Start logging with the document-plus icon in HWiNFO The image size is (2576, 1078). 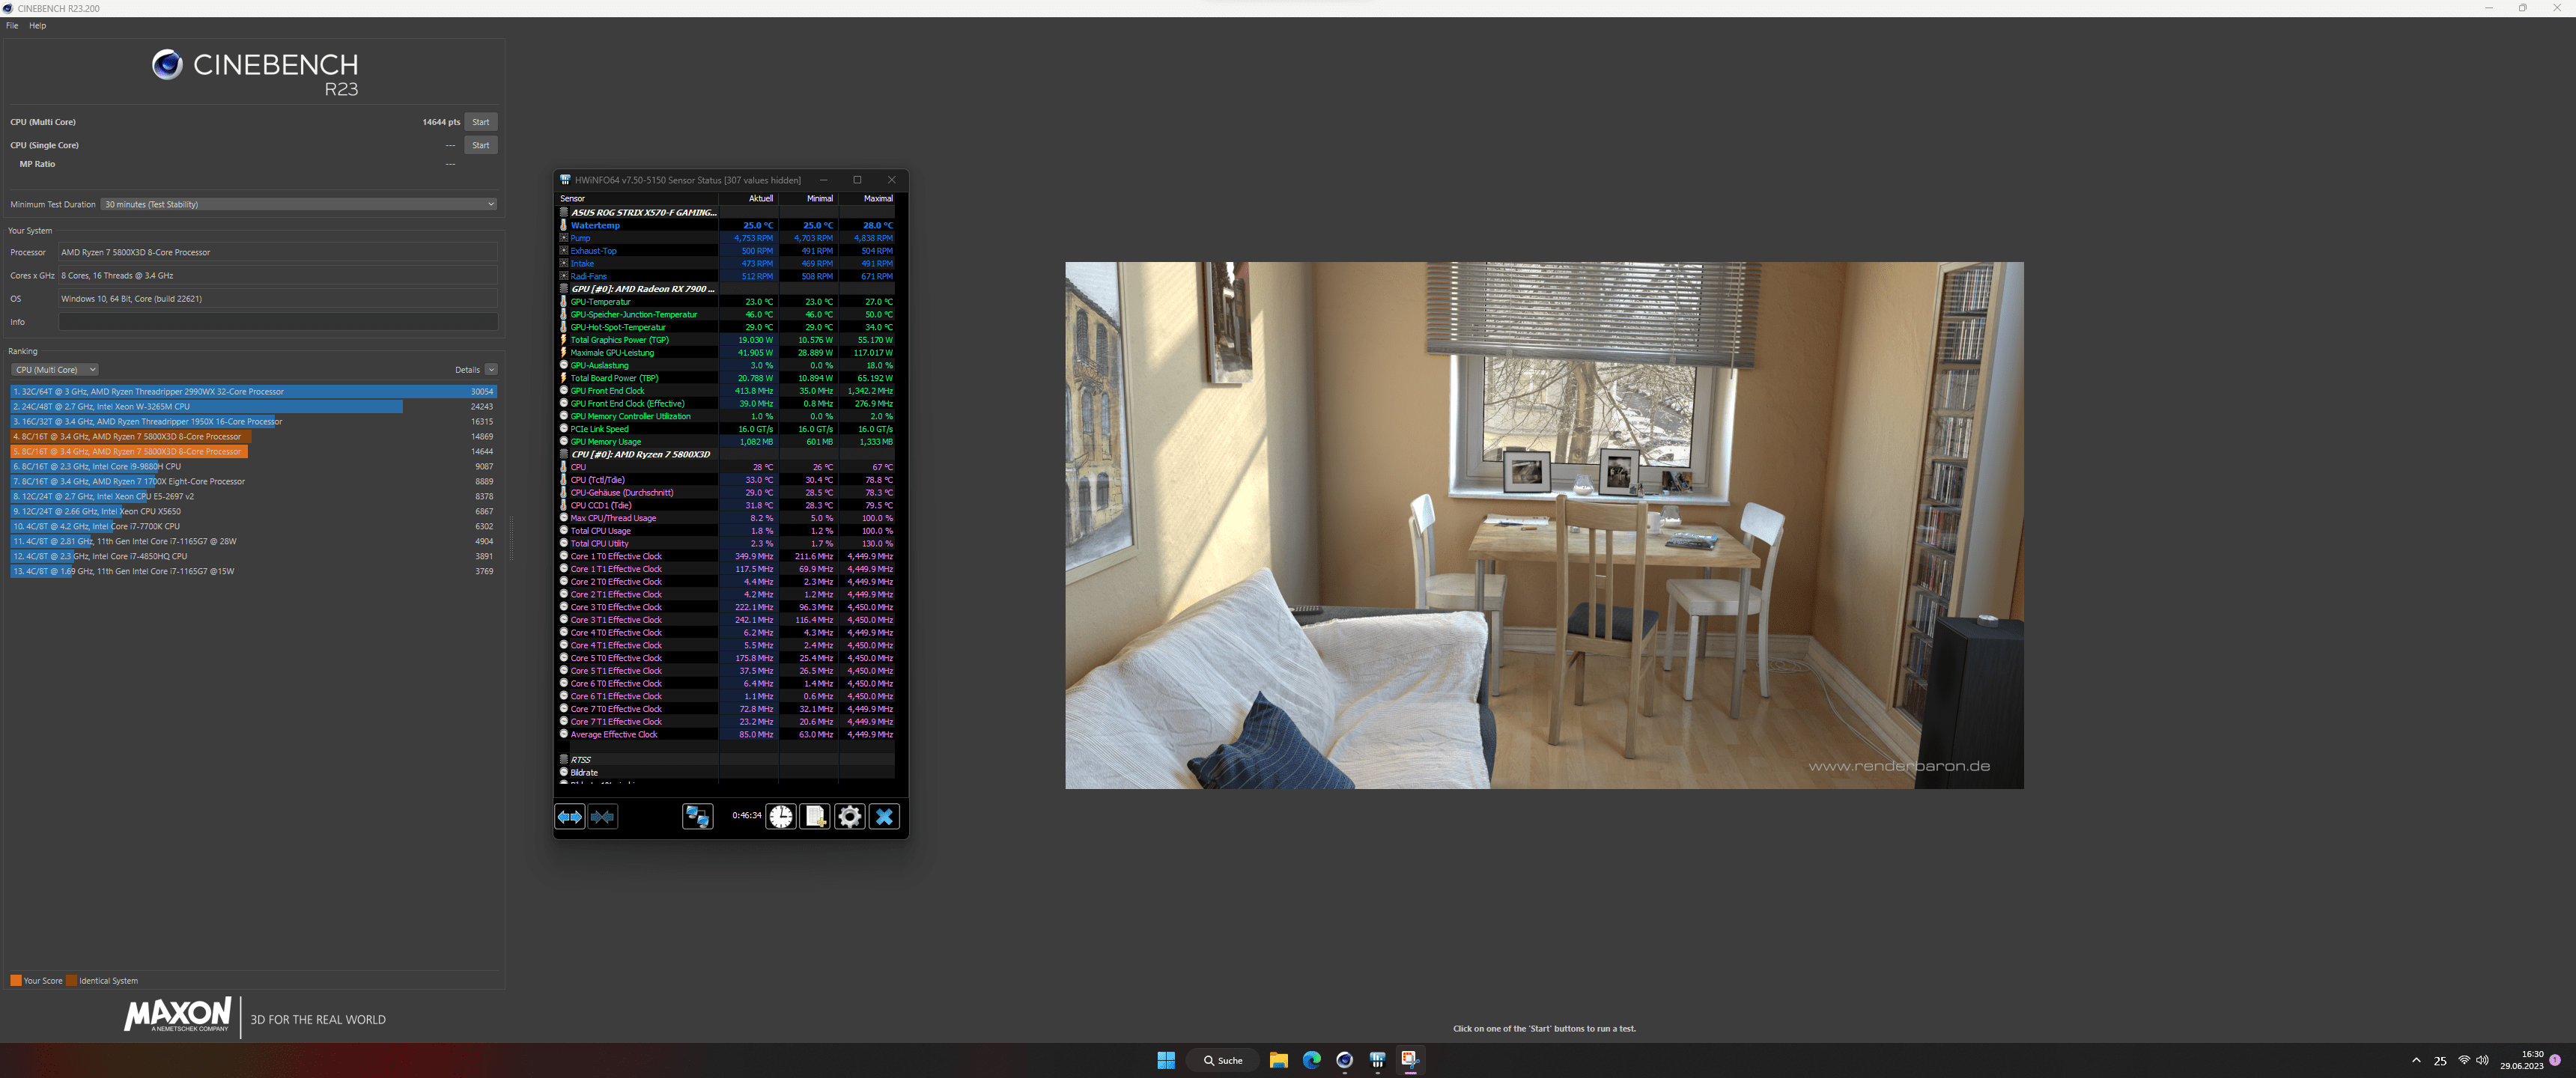[x=815, y=817]
